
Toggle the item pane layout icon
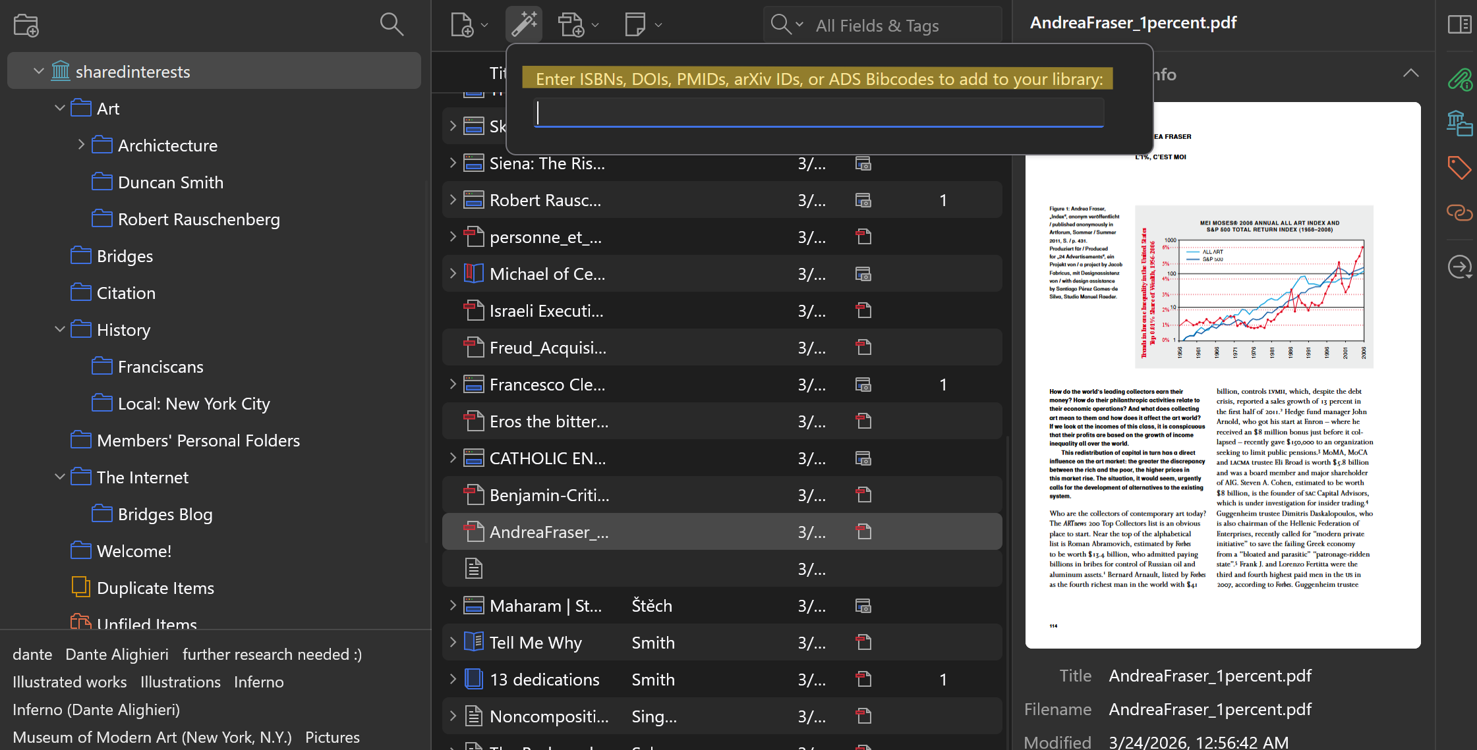[x=1459, y=25]
